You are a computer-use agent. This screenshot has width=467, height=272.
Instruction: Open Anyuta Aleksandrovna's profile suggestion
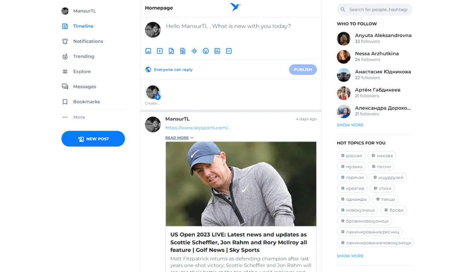pos(383,36)
